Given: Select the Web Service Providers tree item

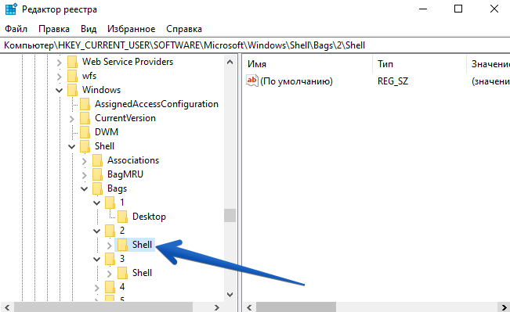Looking at the screenshot, I should click(x=128, y=62).
